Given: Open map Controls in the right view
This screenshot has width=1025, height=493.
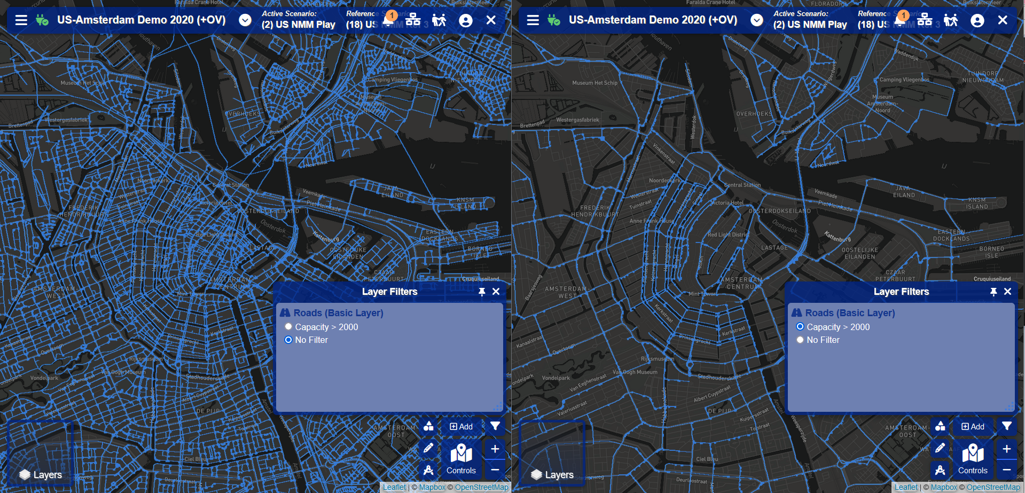Looking at the screenshot, I should pos(973,459).
